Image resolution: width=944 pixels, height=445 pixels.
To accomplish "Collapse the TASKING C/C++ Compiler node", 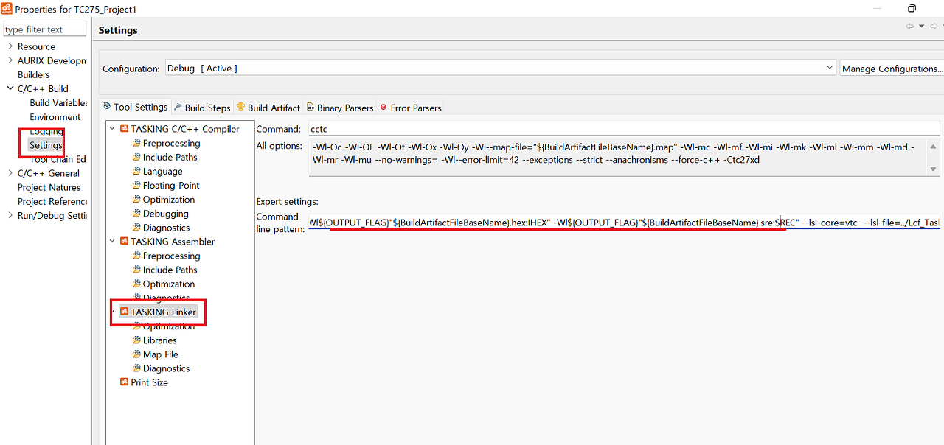I will (x=113, y=129).
